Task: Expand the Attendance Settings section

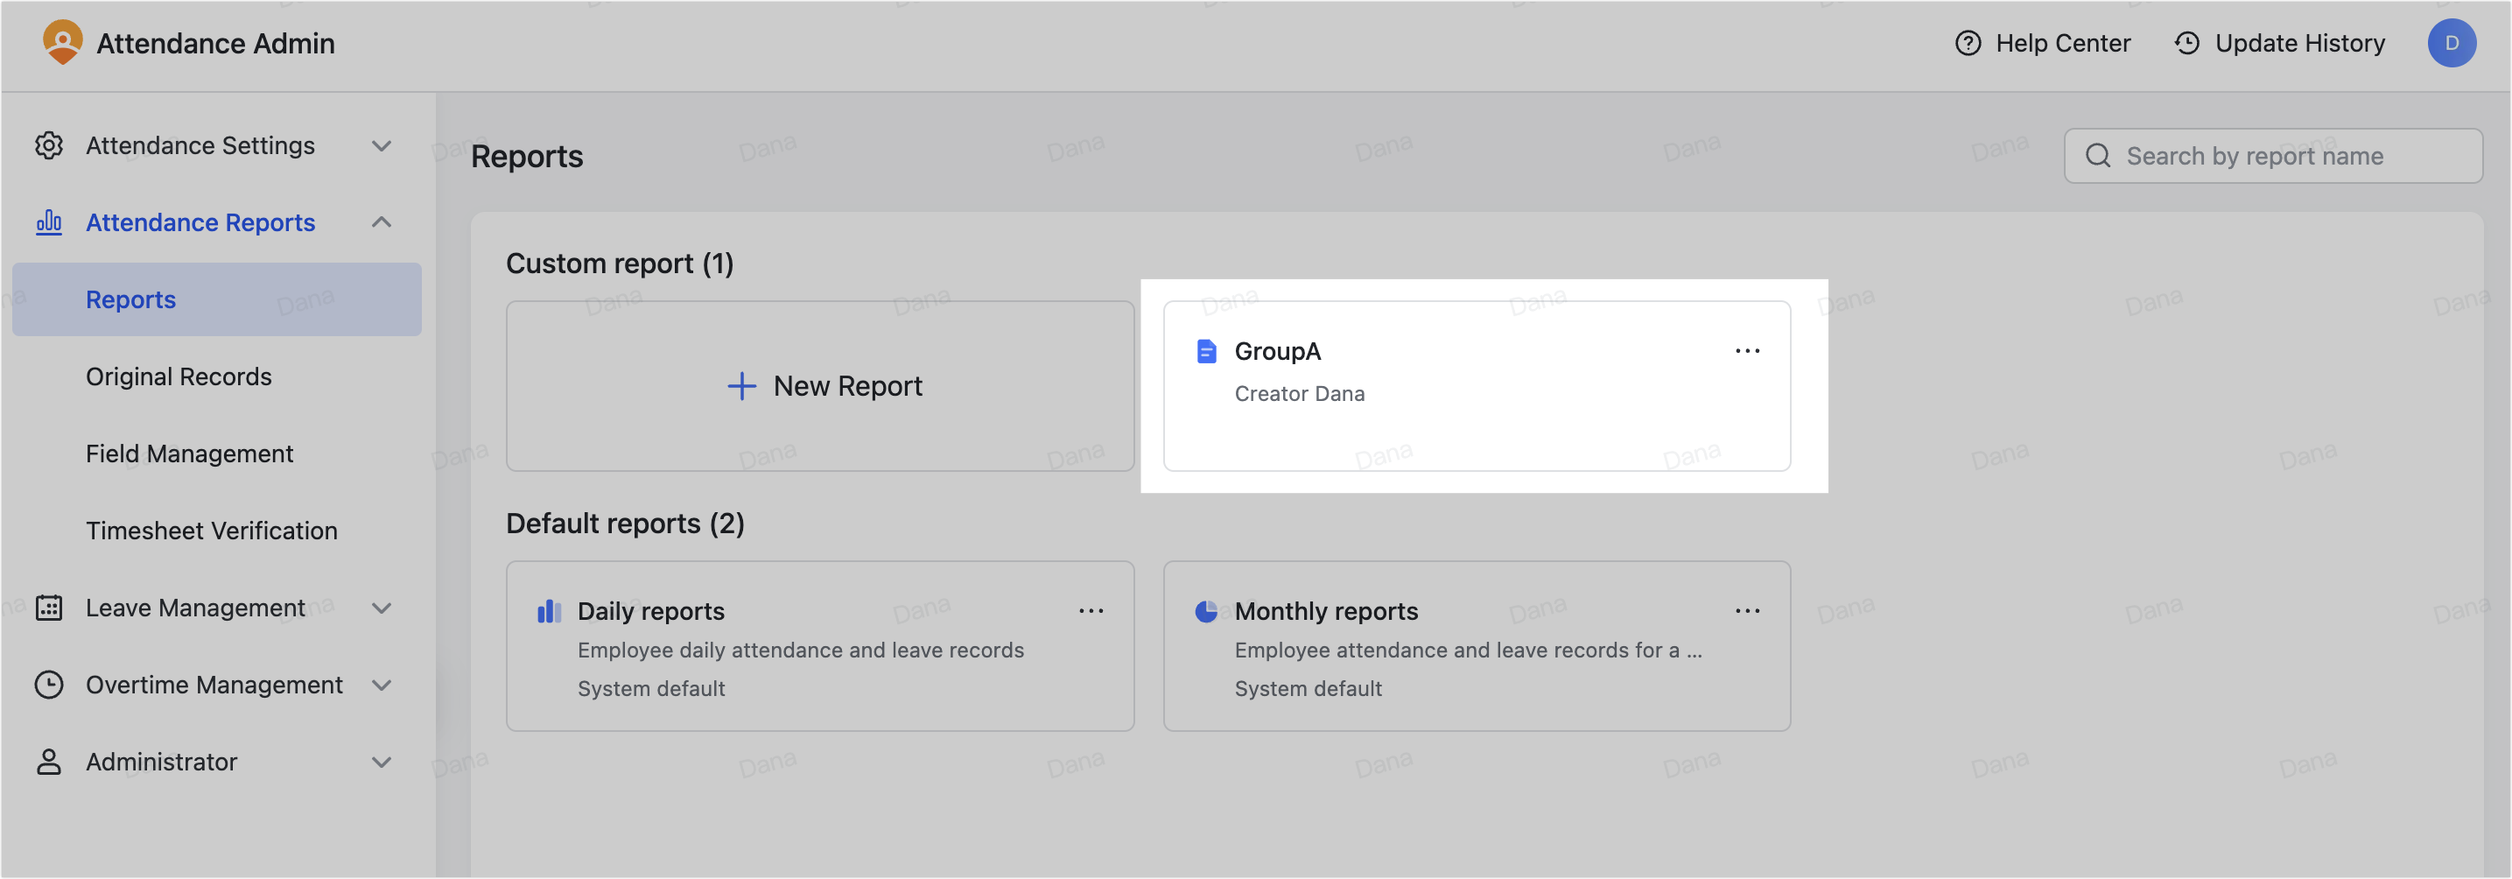Action: click(382, 145)
